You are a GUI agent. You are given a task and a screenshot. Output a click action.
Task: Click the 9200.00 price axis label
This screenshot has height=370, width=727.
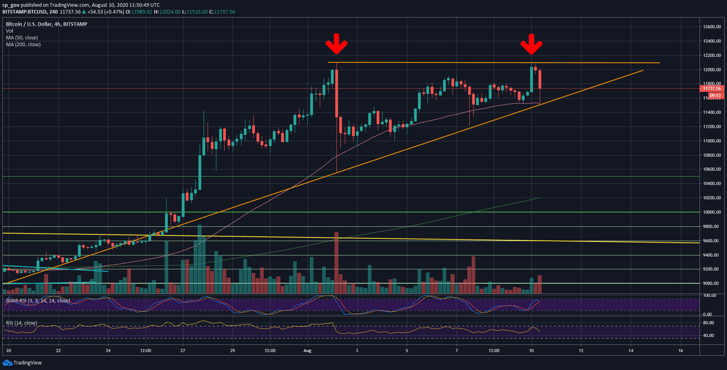pyautogui.click(x=711, y=269)
